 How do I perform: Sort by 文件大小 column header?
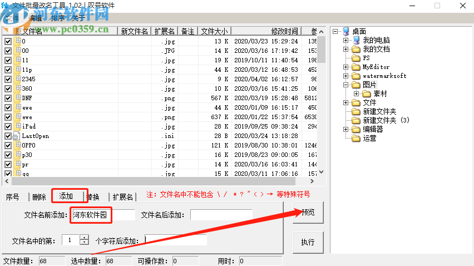(x=215, y=31)
